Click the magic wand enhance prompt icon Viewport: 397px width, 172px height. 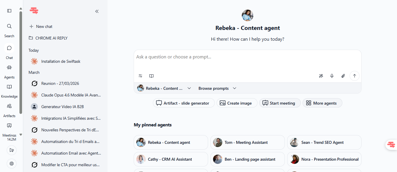tap(321, 76)
